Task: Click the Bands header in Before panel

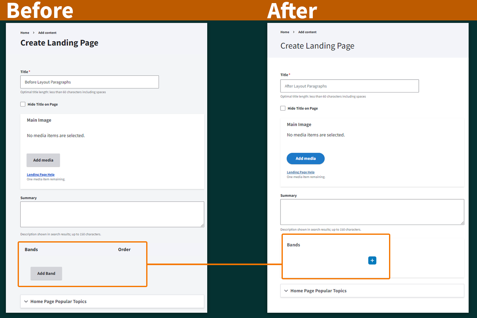Action: (31, 250)
